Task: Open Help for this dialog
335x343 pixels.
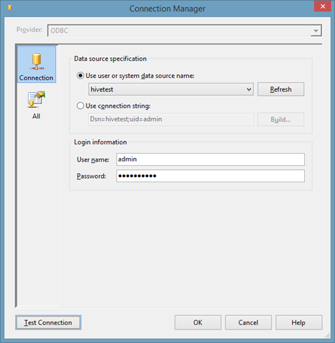Action: 298,322
